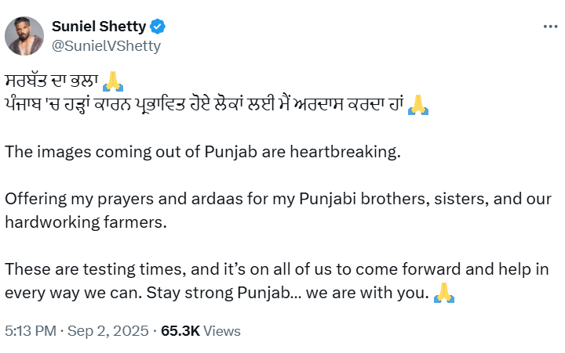Click the 5:13 PM timestamp
Image resolution: width=565 pixels, height=353 pixels.
[x=31, y=331]
